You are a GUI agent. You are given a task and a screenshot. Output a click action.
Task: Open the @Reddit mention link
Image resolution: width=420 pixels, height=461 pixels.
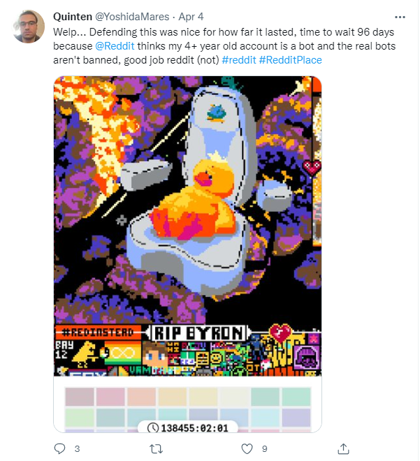pyautogui.click(x=115, y=46)
